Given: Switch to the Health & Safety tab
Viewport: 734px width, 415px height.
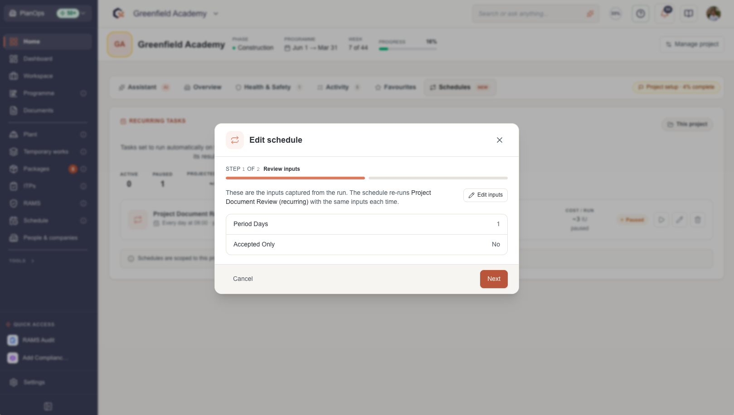Looking at the screenshot, I should point(268,87).
